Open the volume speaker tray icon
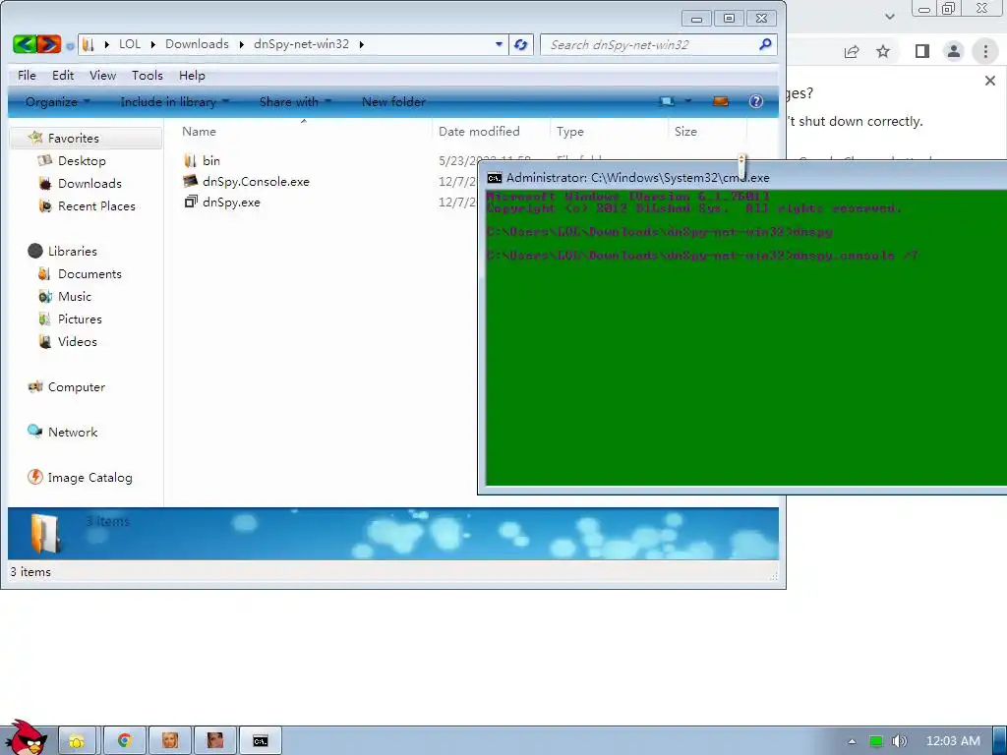 (x=899, y=741)
